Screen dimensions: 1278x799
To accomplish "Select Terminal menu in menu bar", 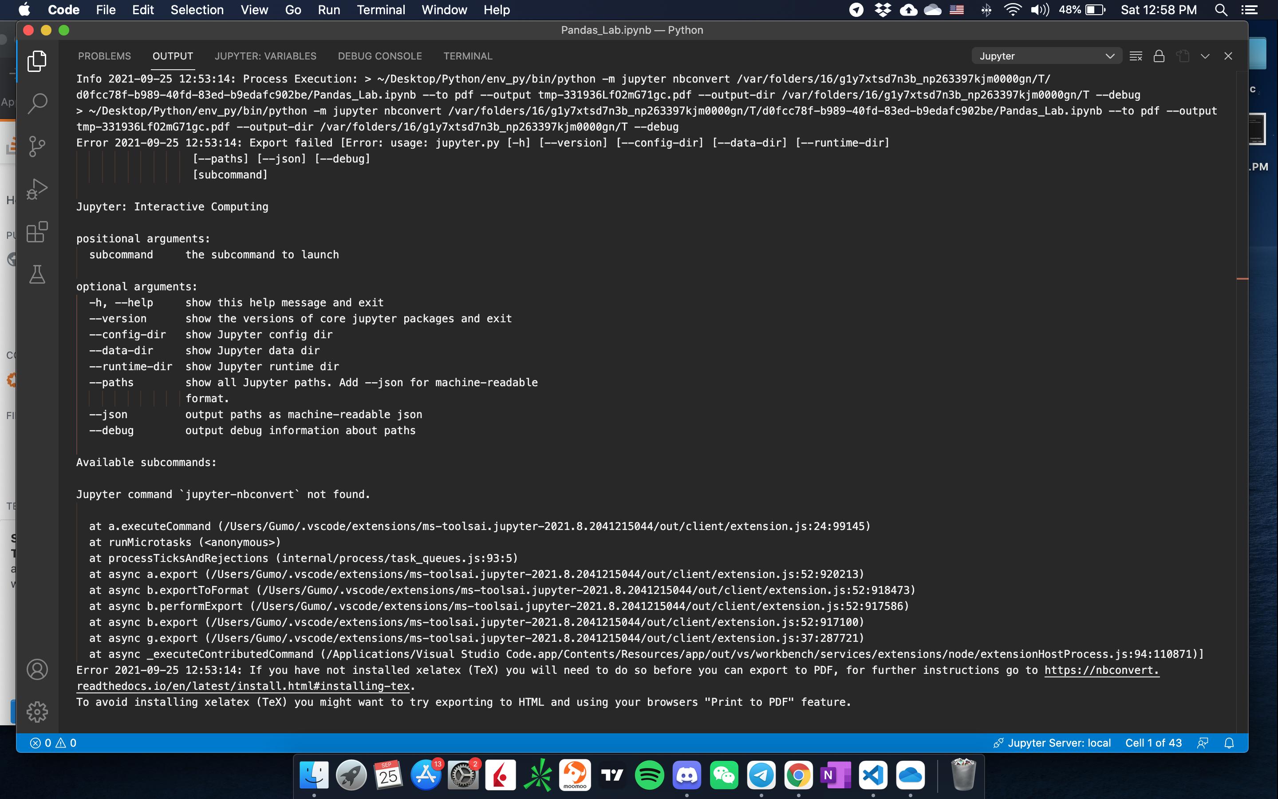I will 381,10.
